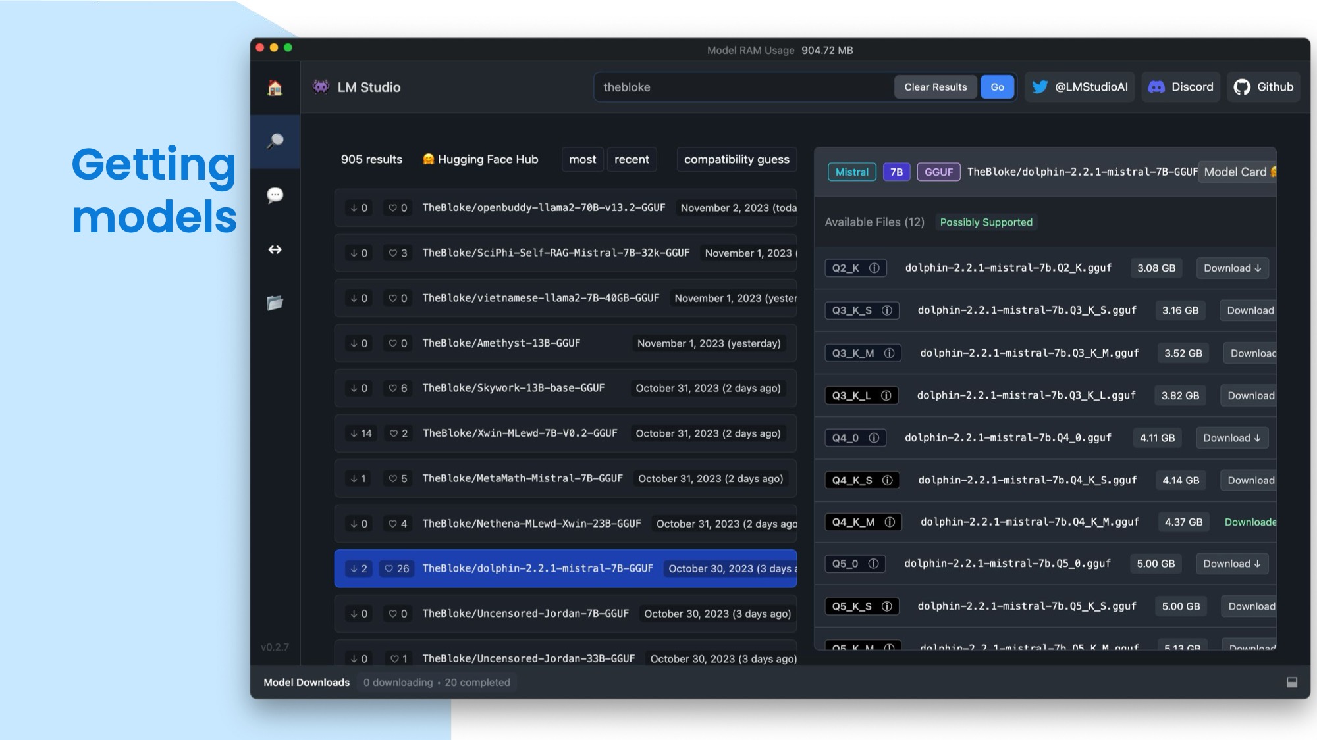
Task: Open the Discord link button
Action: tap(1181, 87)
